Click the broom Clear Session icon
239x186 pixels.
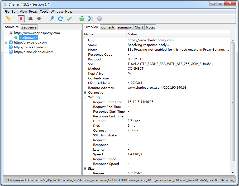[x=9, y=18]
